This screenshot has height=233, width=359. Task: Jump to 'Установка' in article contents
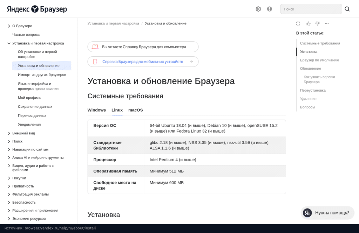click(x=309, y=52)
